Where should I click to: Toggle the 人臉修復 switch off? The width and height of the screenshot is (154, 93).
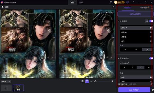151,21
